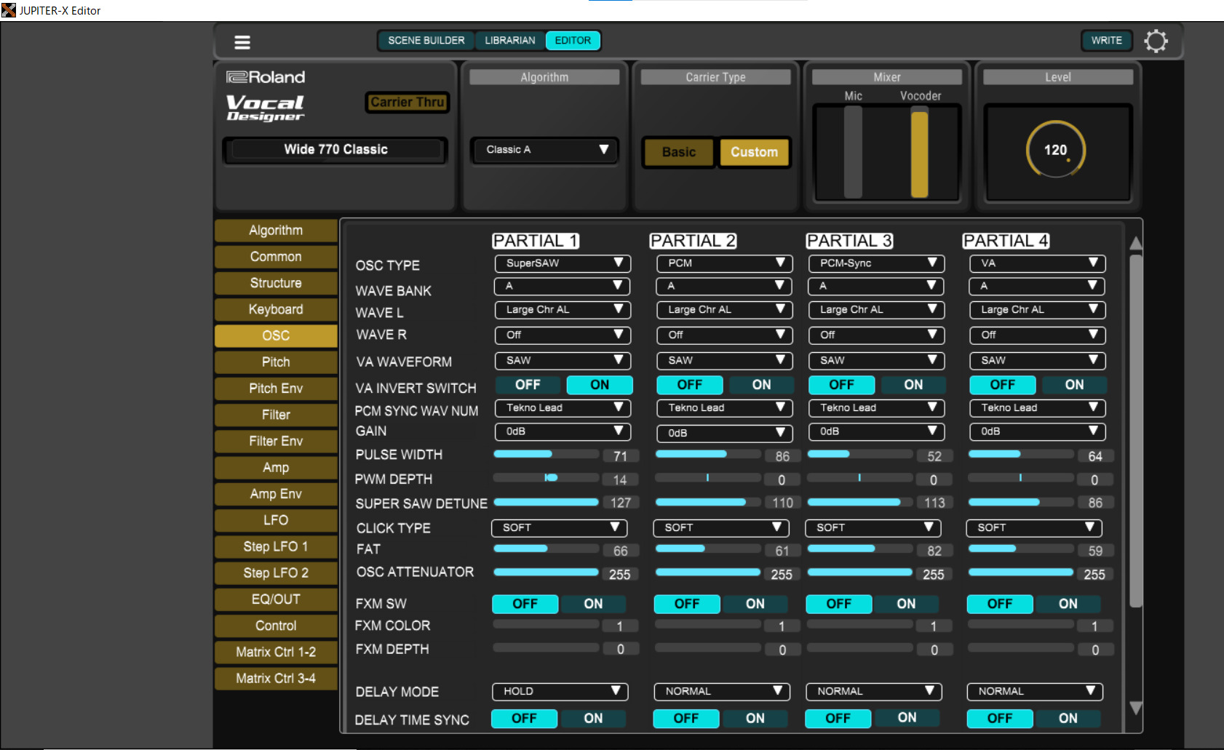Turn Delay Time Sync ON for Partial 1
This screenshot has width=1224, height=750.
(x=593, y=719)
